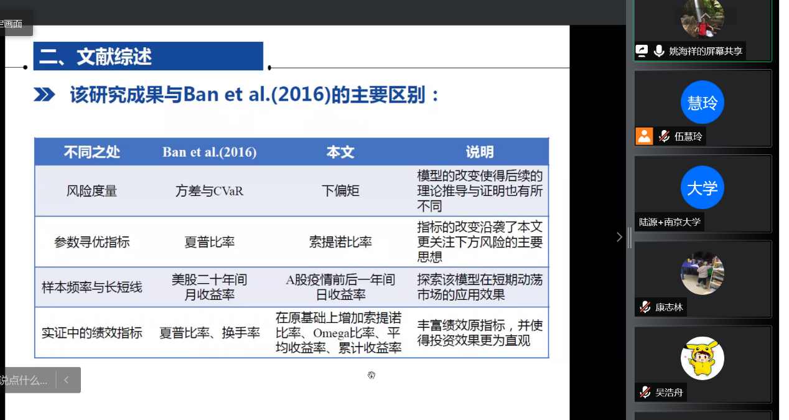Select 康志林's profile photo avatar

click(x=702, y=273)
